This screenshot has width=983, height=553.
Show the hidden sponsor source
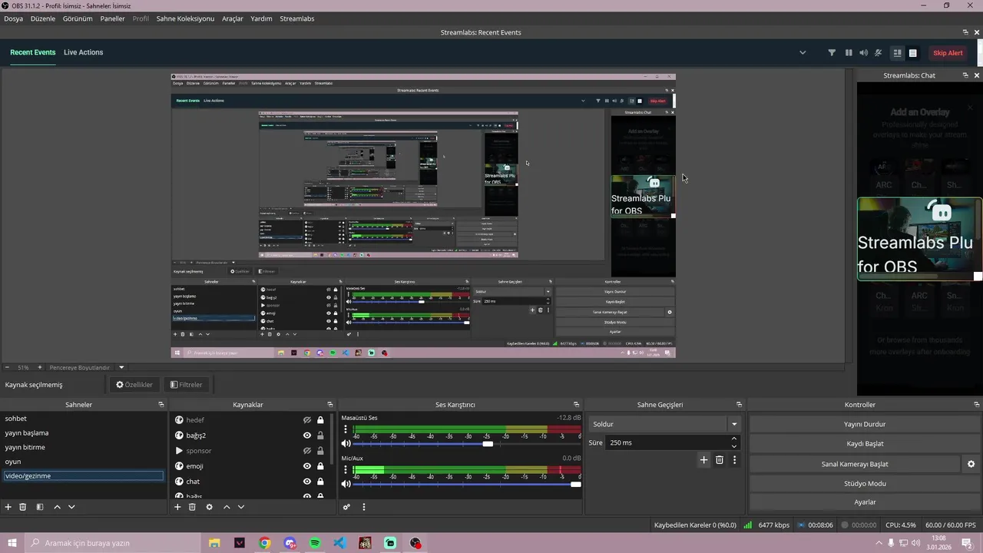[307, 451]
